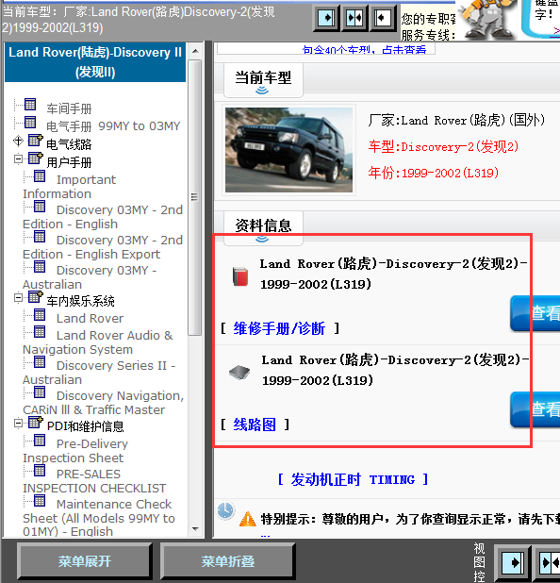Click the Land Rover Discovery II tree header
This screenshot has height=583, width=560.
95,62
